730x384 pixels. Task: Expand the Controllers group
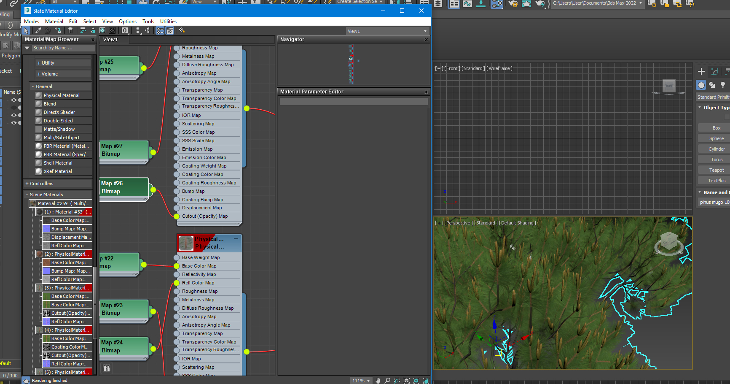coord(58,184)
